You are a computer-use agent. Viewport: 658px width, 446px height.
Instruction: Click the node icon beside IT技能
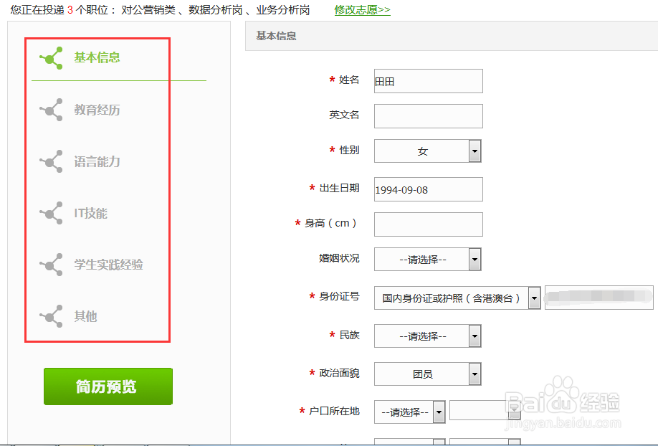click(x=51, y=213)
